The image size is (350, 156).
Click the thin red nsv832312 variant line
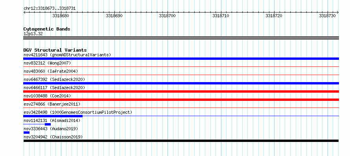[181, 66]
